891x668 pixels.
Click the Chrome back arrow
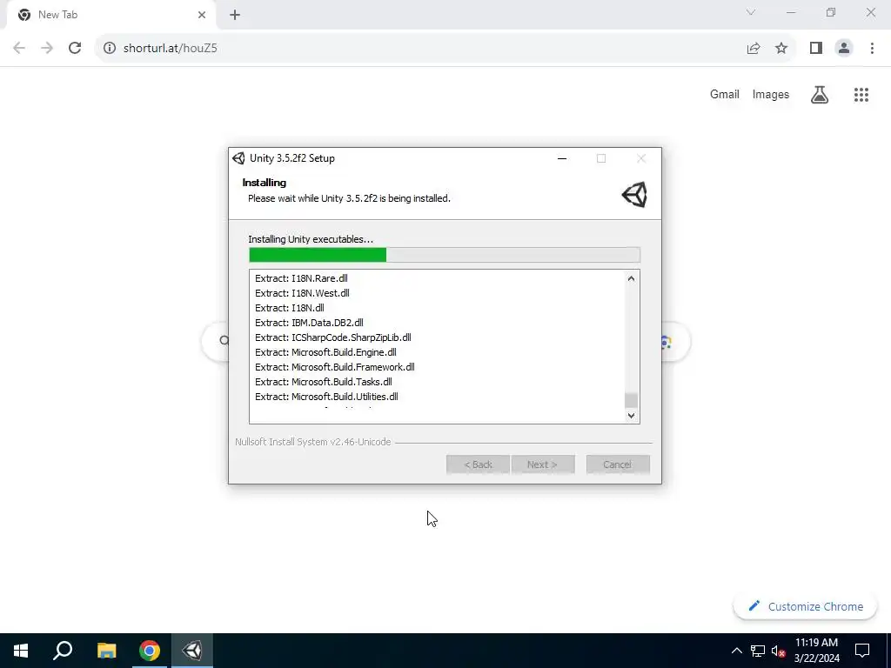[19, 49]
